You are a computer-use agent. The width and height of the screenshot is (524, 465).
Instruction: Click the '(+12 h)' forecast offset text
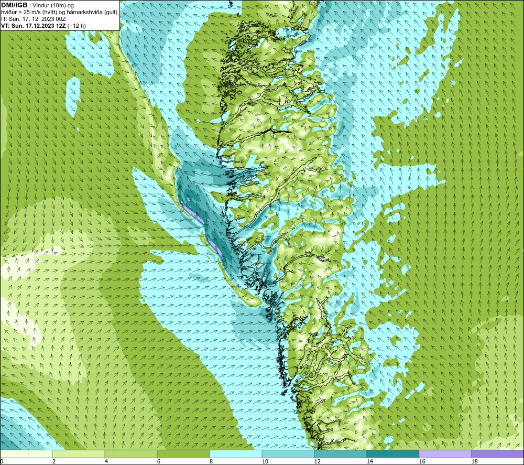[76, 25]
